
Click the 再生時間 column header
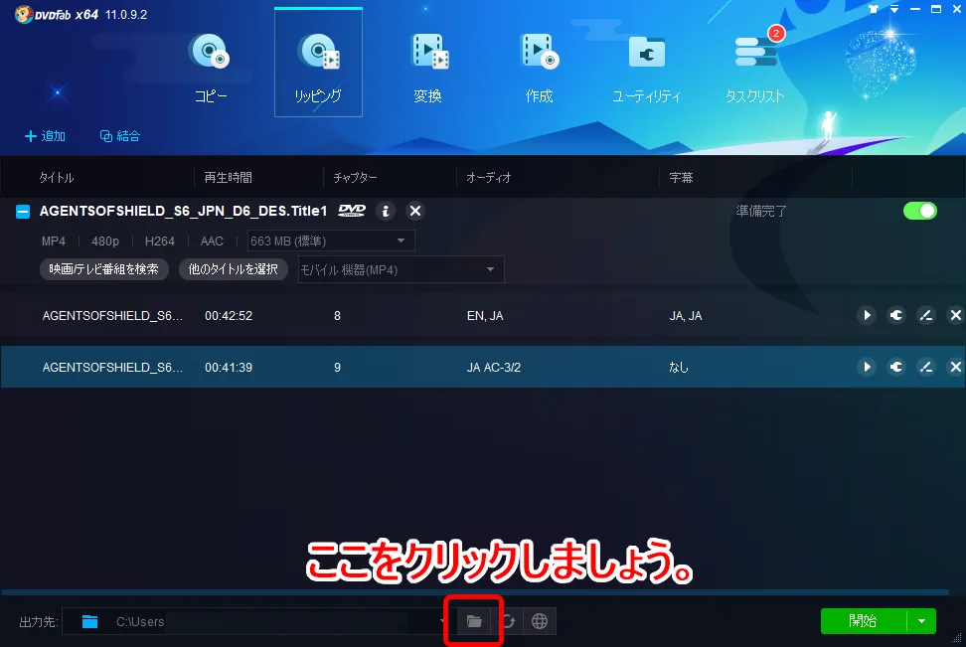click(x=228, y=178)
